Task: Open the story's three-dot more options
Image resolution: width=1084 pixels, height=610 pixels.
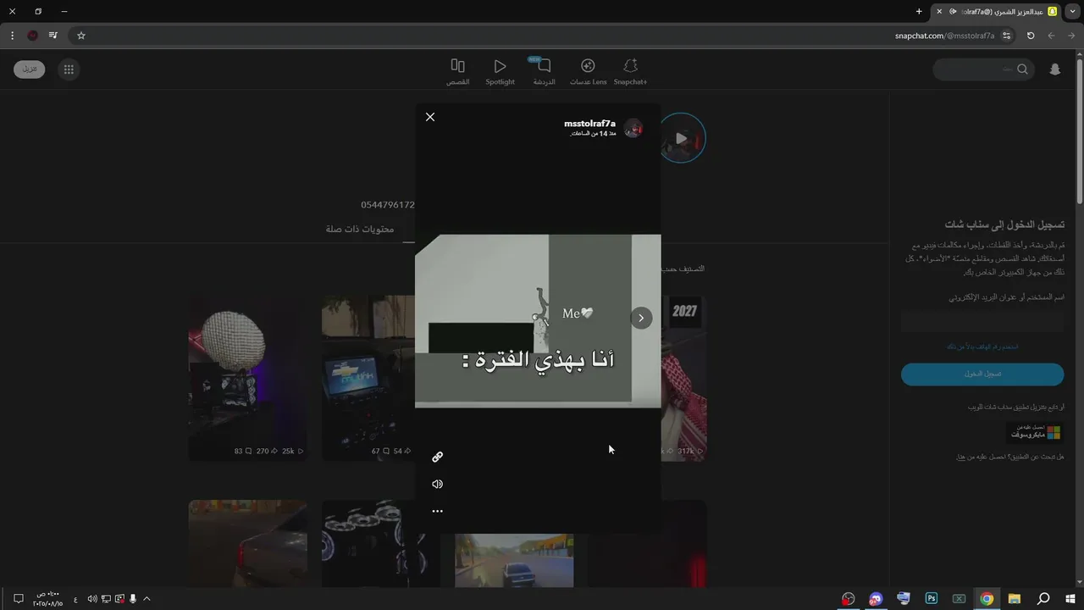Action: 437,511
